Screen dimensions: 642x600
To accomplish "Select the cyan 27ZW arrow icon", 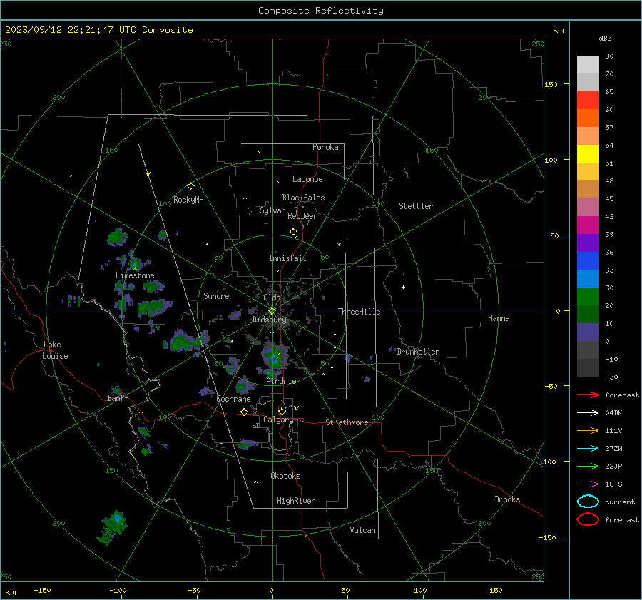I will coord(588,449).
